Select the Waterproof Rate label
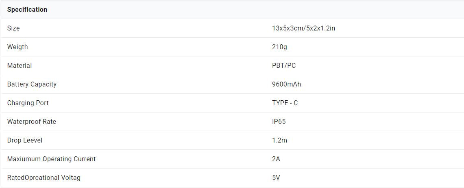 click(32, 121)
